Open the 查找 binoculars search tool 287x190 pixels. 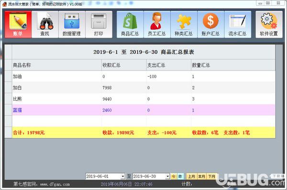pyautogui.click(x=45, y=24)
